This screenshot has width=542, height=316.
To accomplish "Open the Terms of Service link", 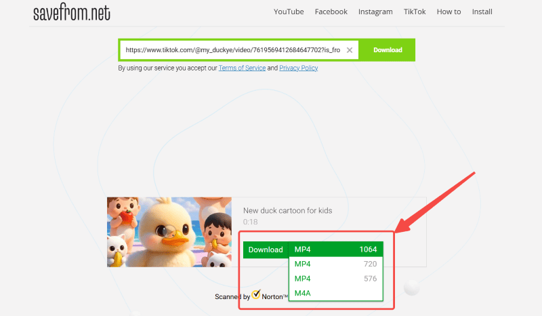I will (x=242, y=68).
